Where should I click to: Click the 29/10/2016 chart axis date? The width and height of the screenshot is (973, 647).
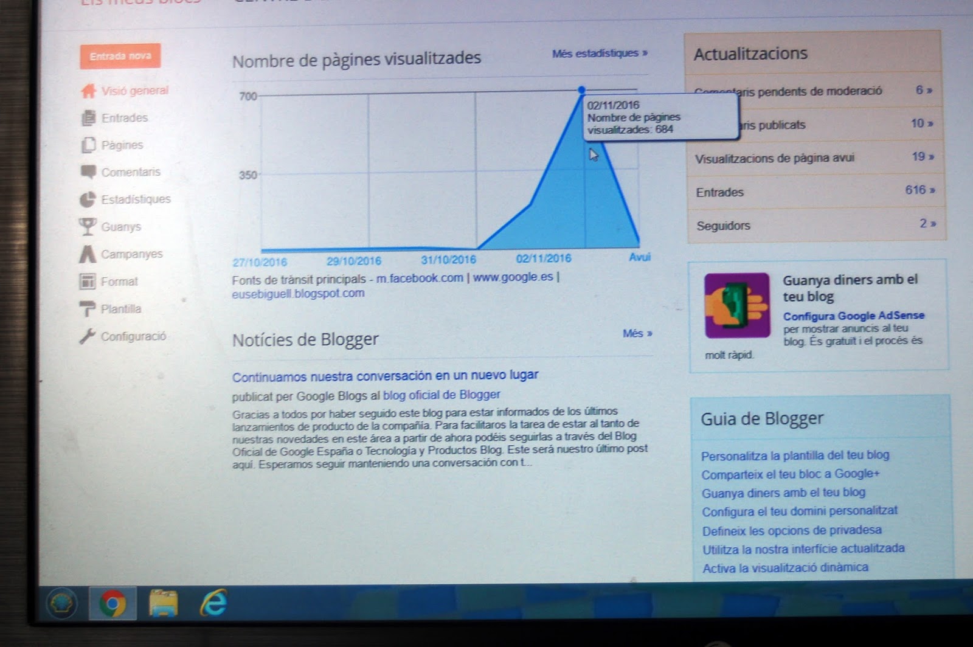click(354, 261)
